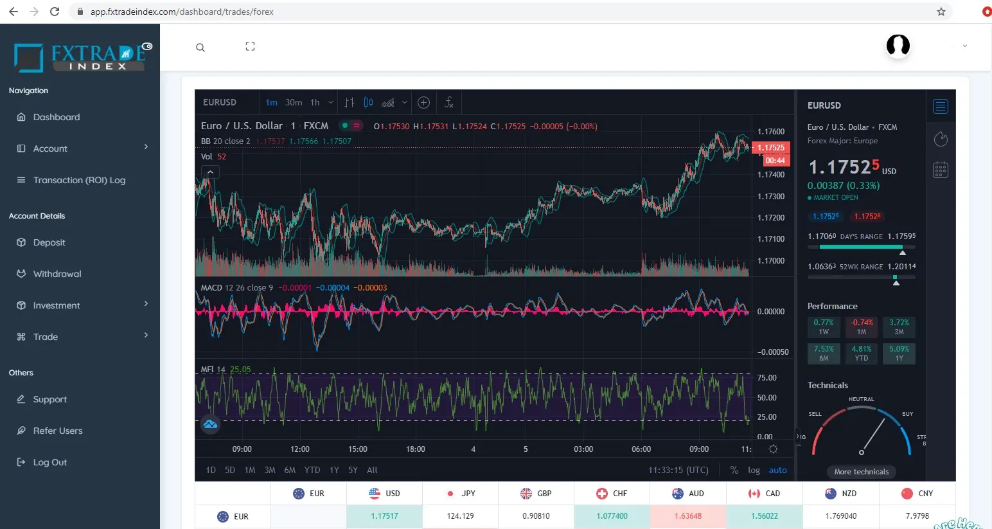Screen dimensions: 992x529
Task: Select the OHLC bars chart style icon
Action: click(349, 102)
